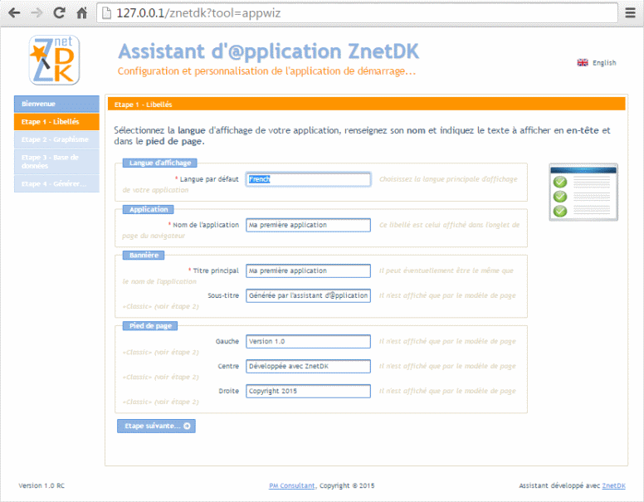Click the page icon in address bar
The height and width of the screenshot is (502, 644).
[106, 13]
